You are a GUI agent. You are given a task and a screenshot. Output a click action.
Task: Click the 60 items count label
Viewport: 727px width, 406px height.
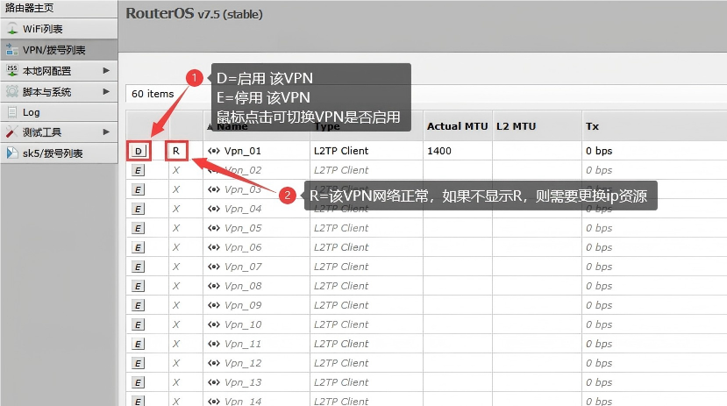pyautogui.click(x=153, y=94)
